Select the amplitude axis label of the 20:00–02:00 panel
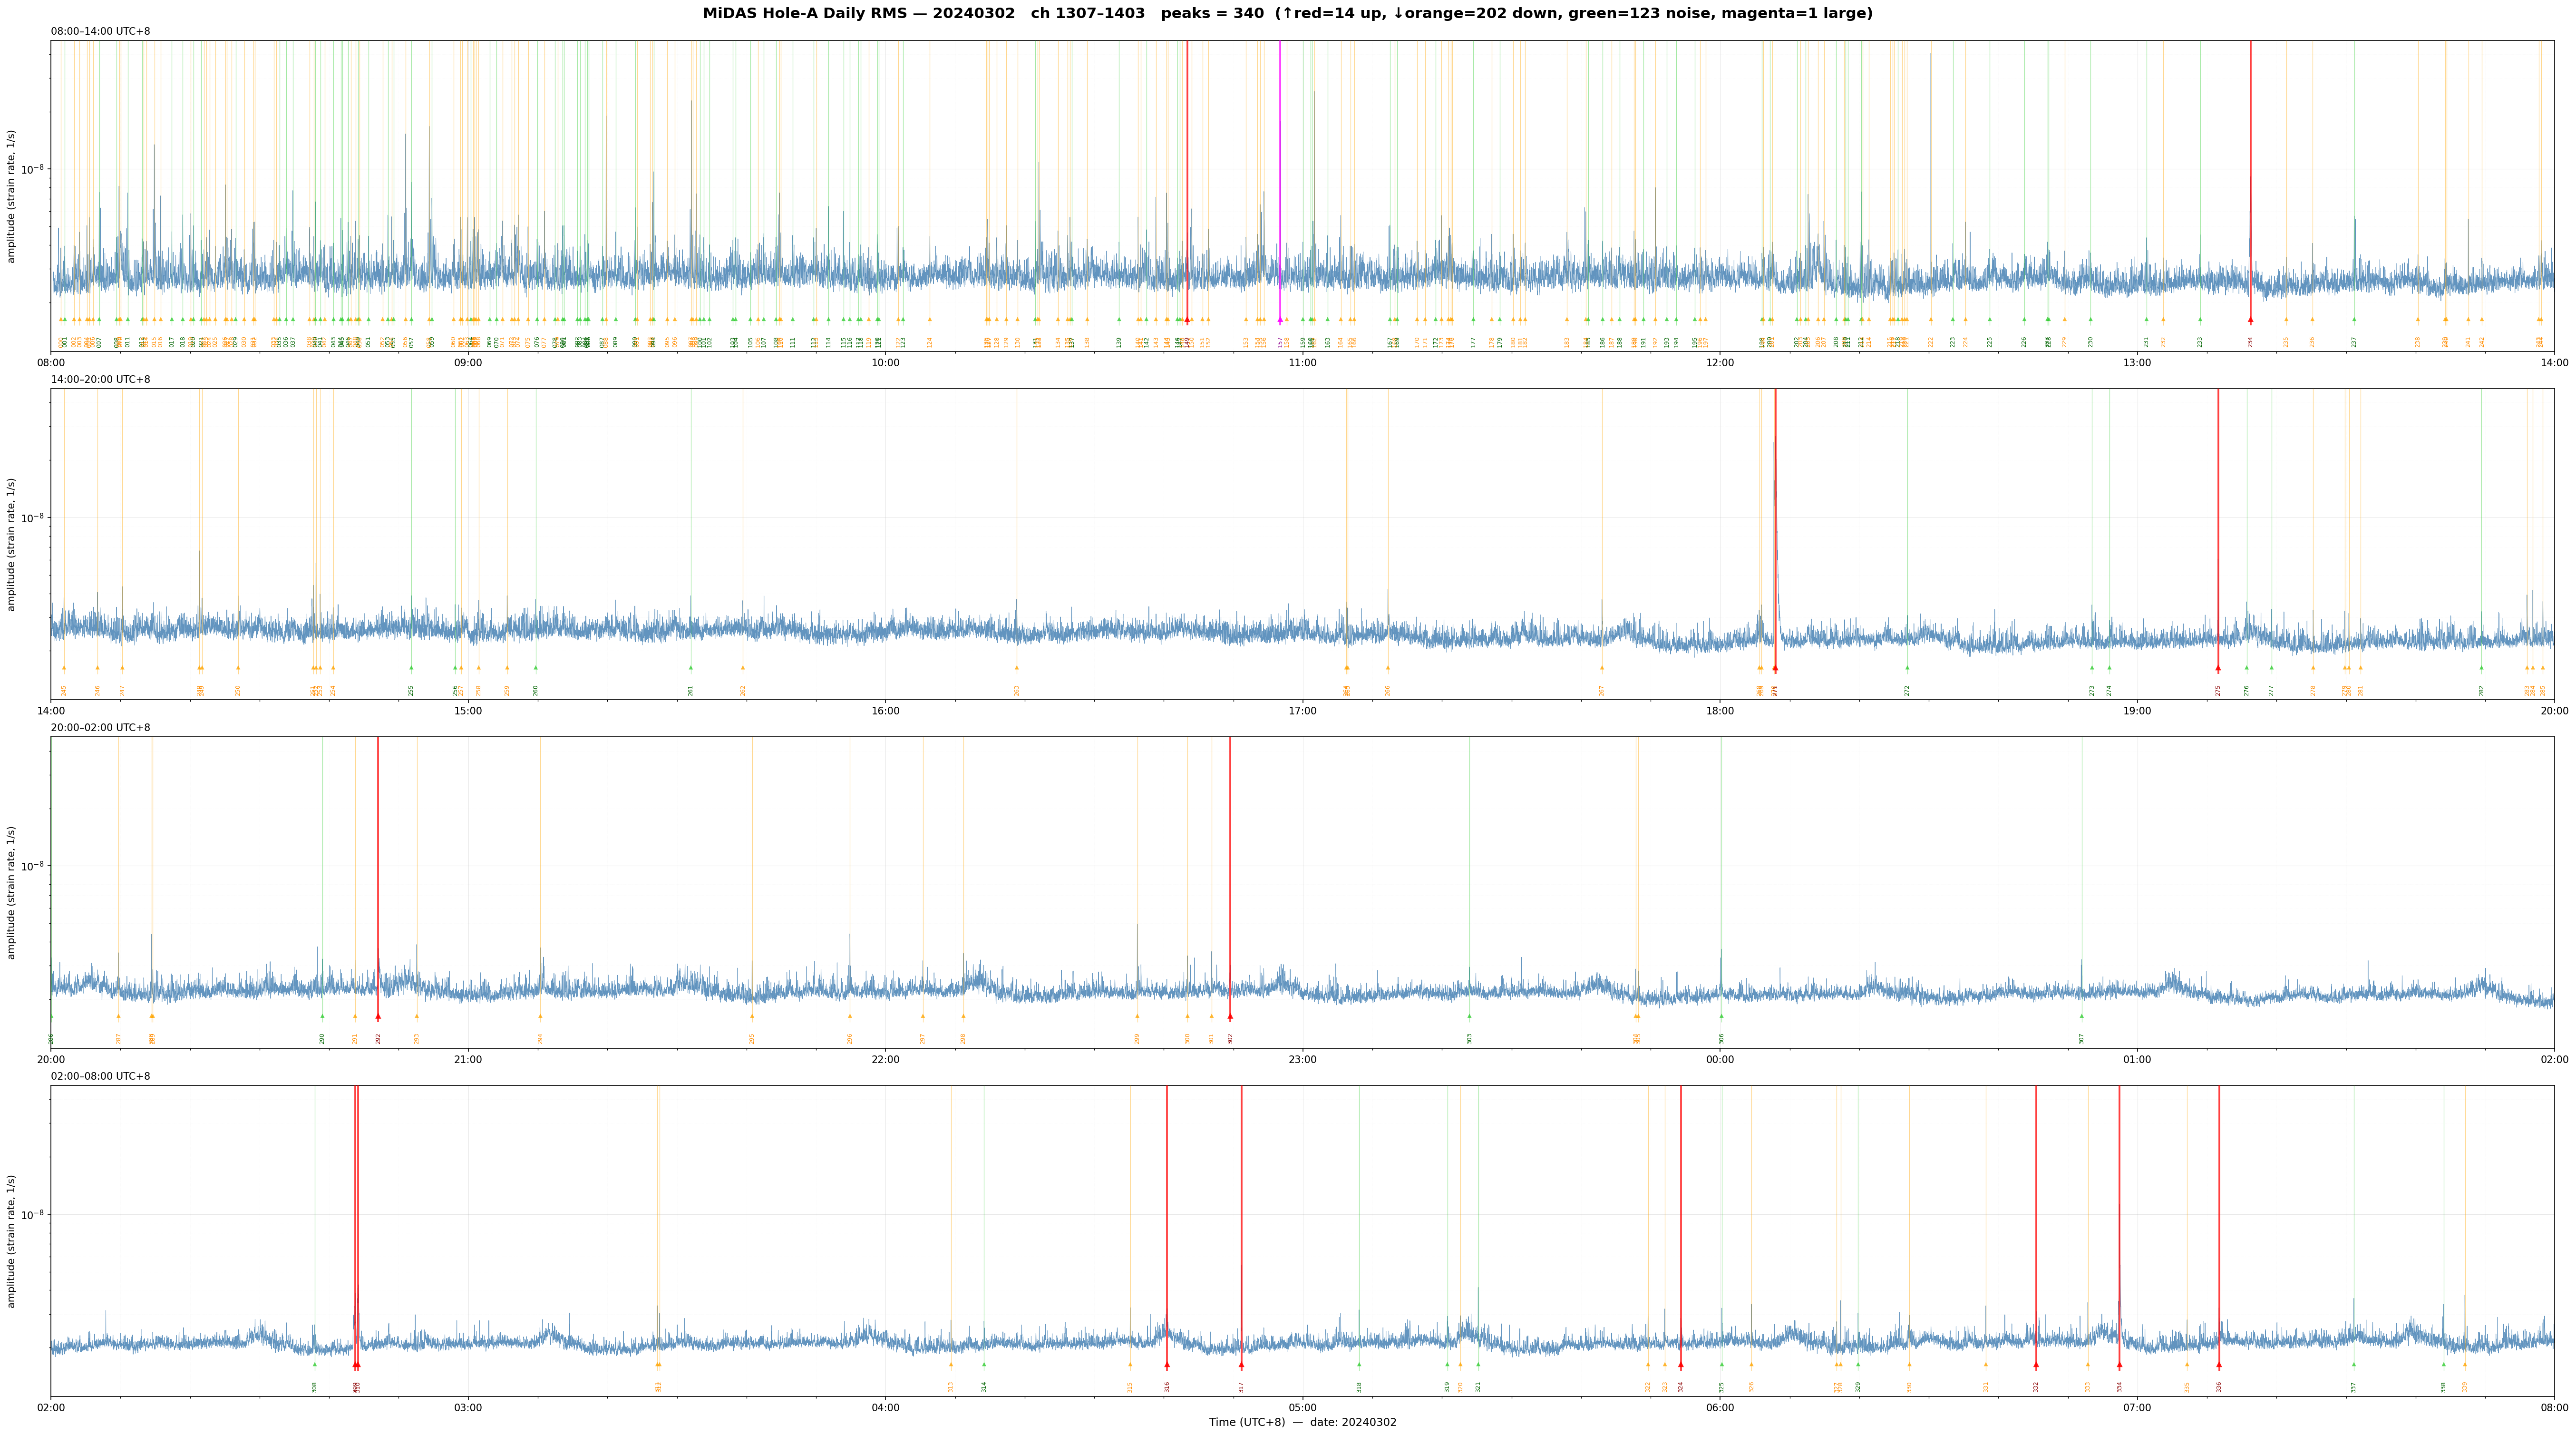2576x1435 pixels. pyautogui.click(x=12, y=892)
